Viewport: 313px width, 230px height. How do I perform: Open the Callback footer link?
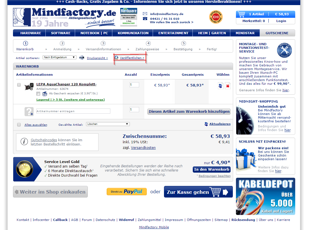[60, 220]
